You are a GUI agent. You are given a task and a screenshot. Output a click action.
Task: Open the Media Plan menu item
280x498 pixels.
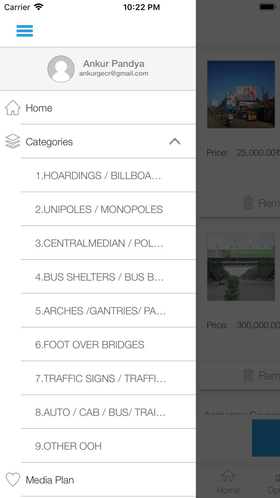pos(50,480)
